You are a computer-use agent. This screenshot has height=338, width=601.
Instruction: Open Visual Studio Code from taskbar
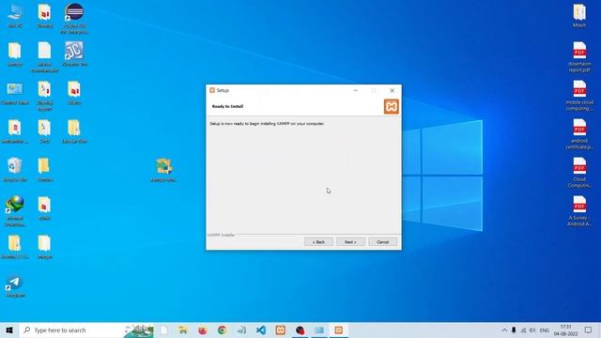[x=261, y=330]
